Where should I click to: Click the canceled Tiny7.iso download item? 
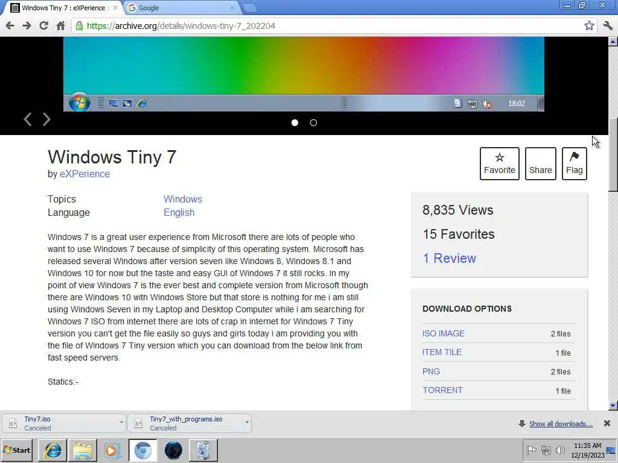click(61, 423)
